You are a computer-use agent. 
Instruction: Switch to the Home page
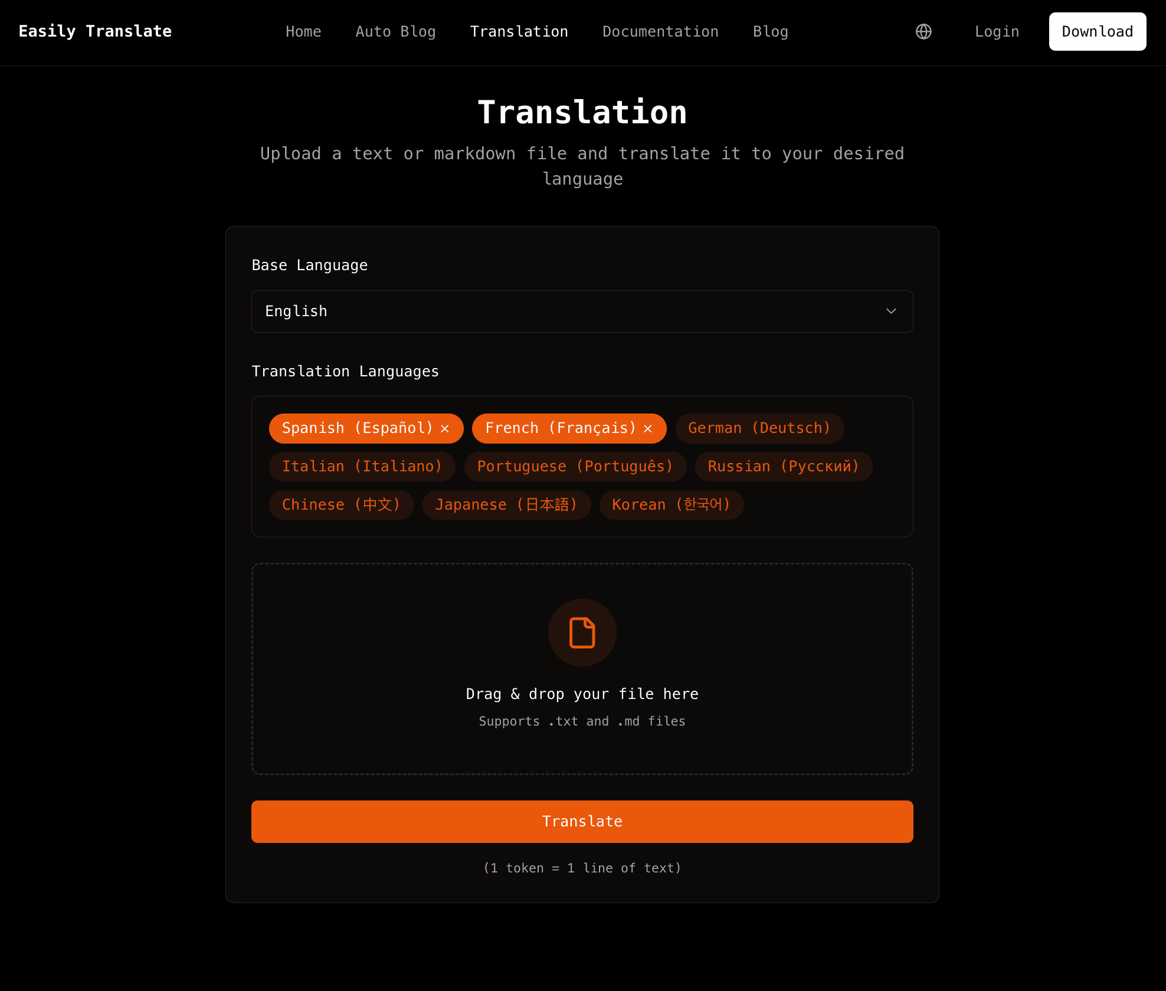[303, 31]
